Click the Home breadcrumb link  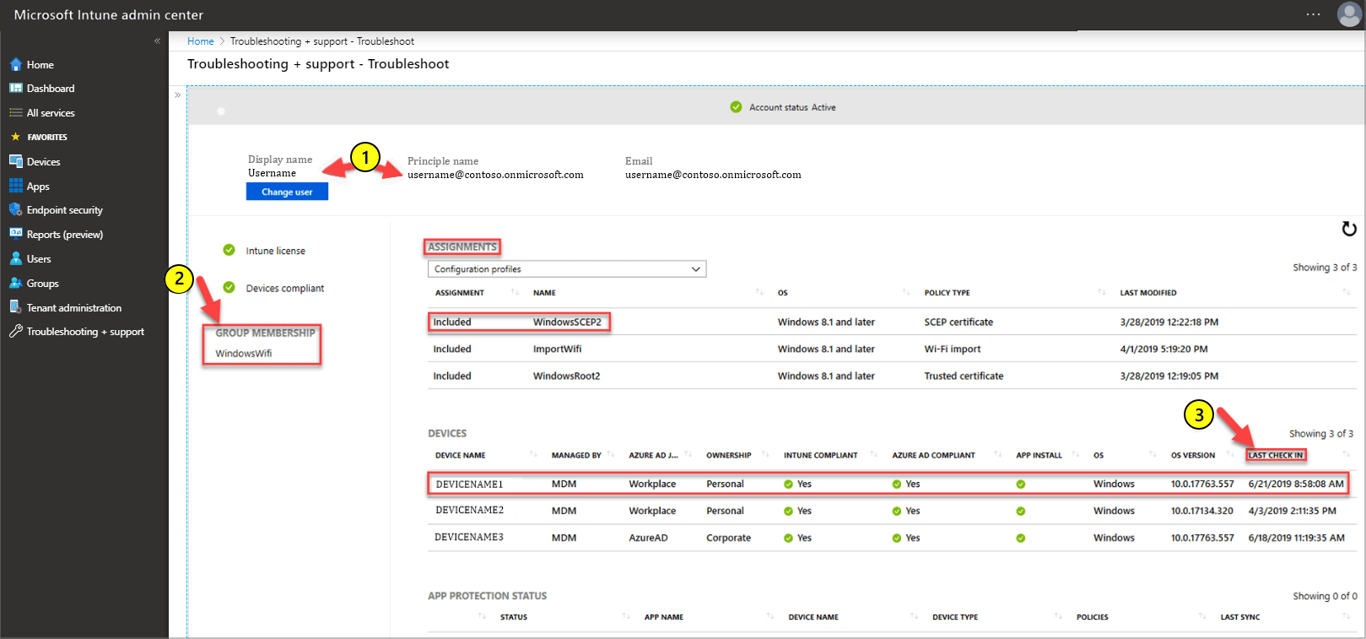point(201,41)
